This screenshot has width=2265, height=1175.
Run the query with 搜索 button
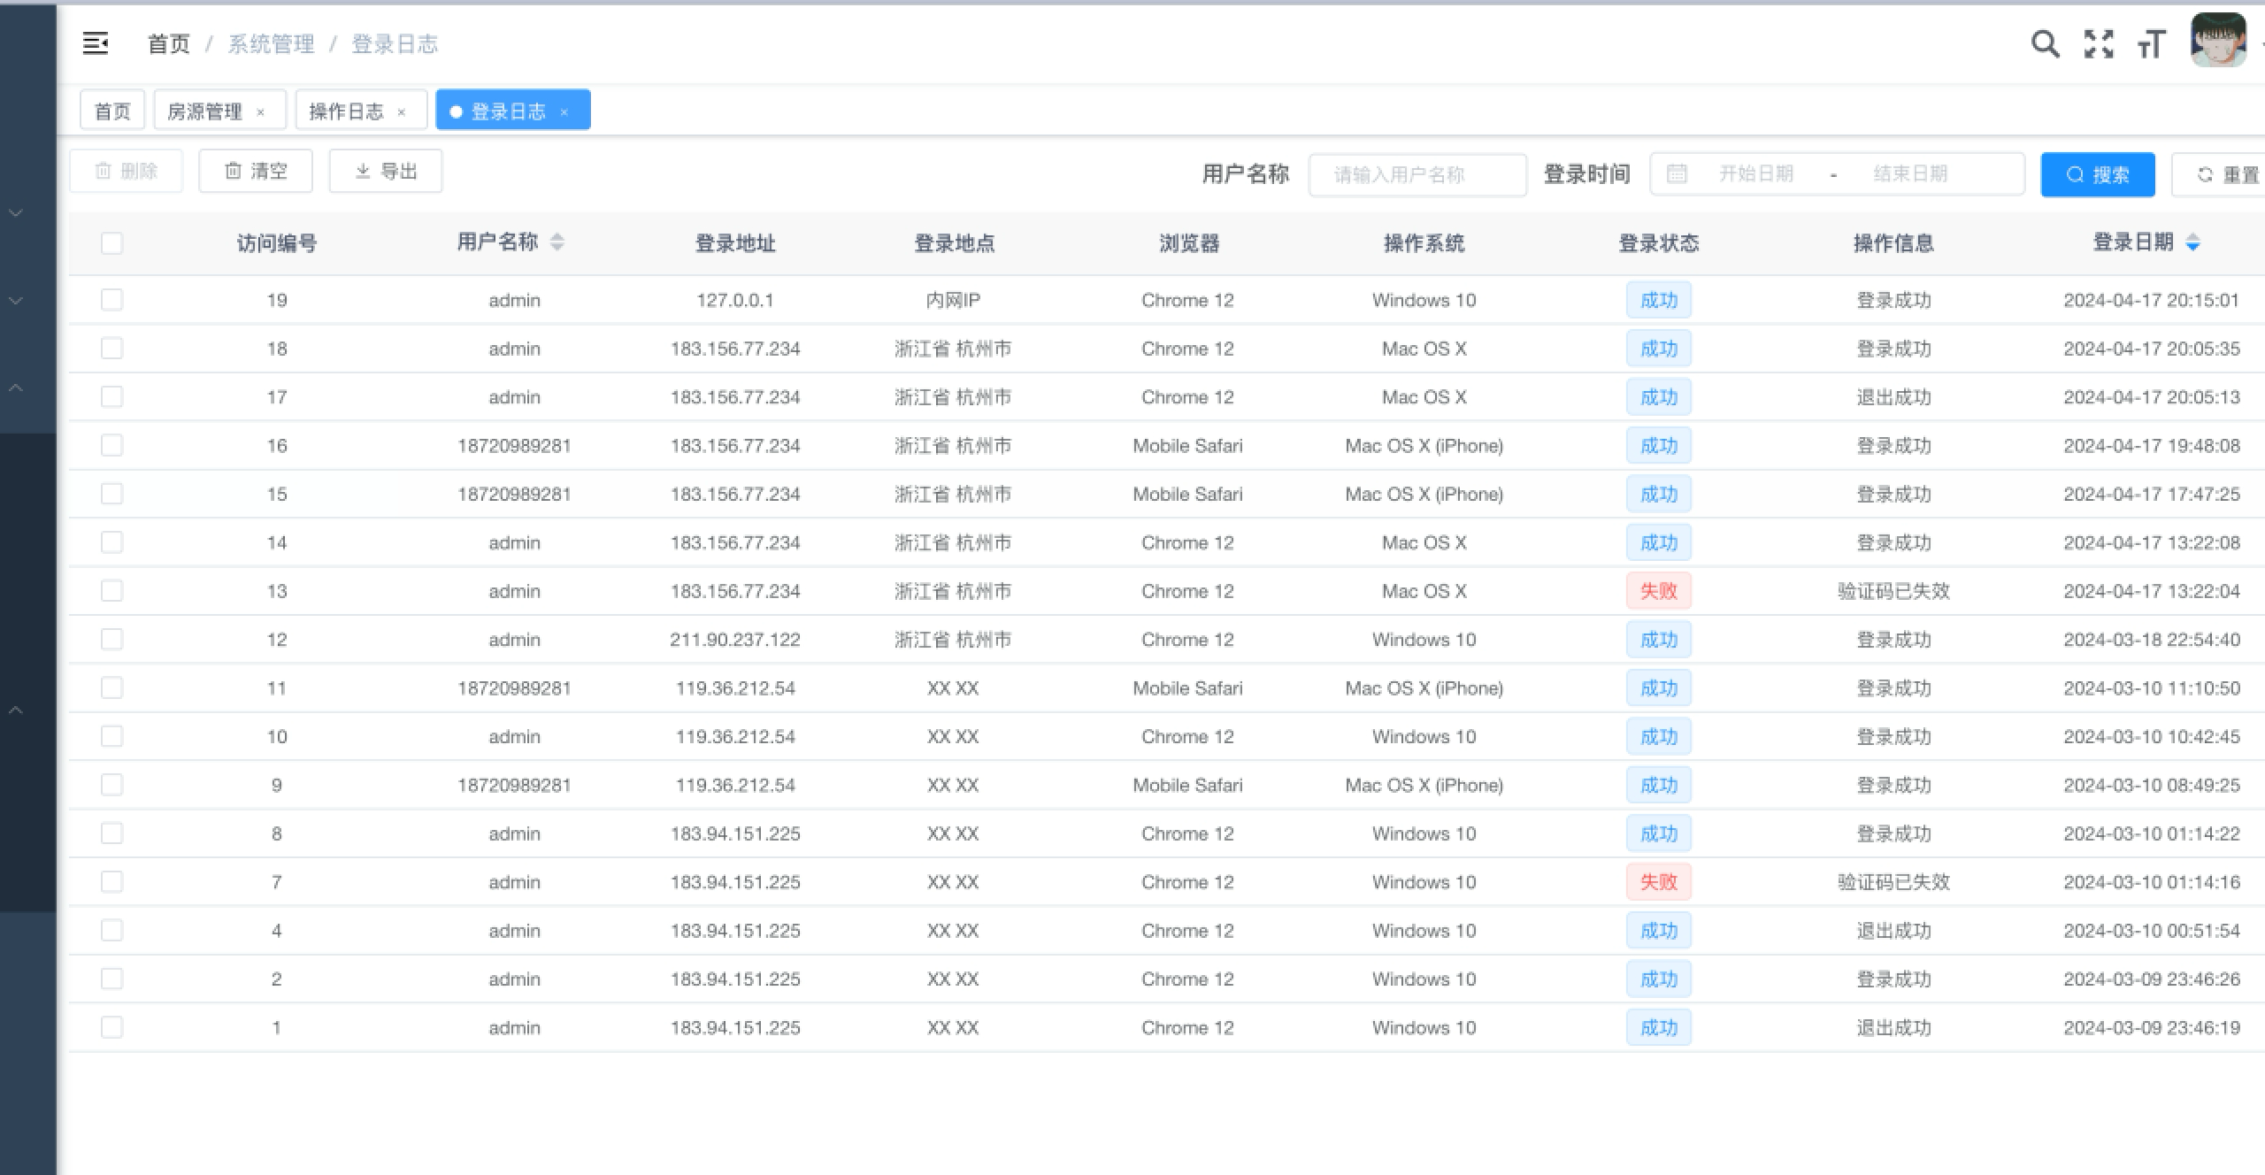pos(2098,174)
